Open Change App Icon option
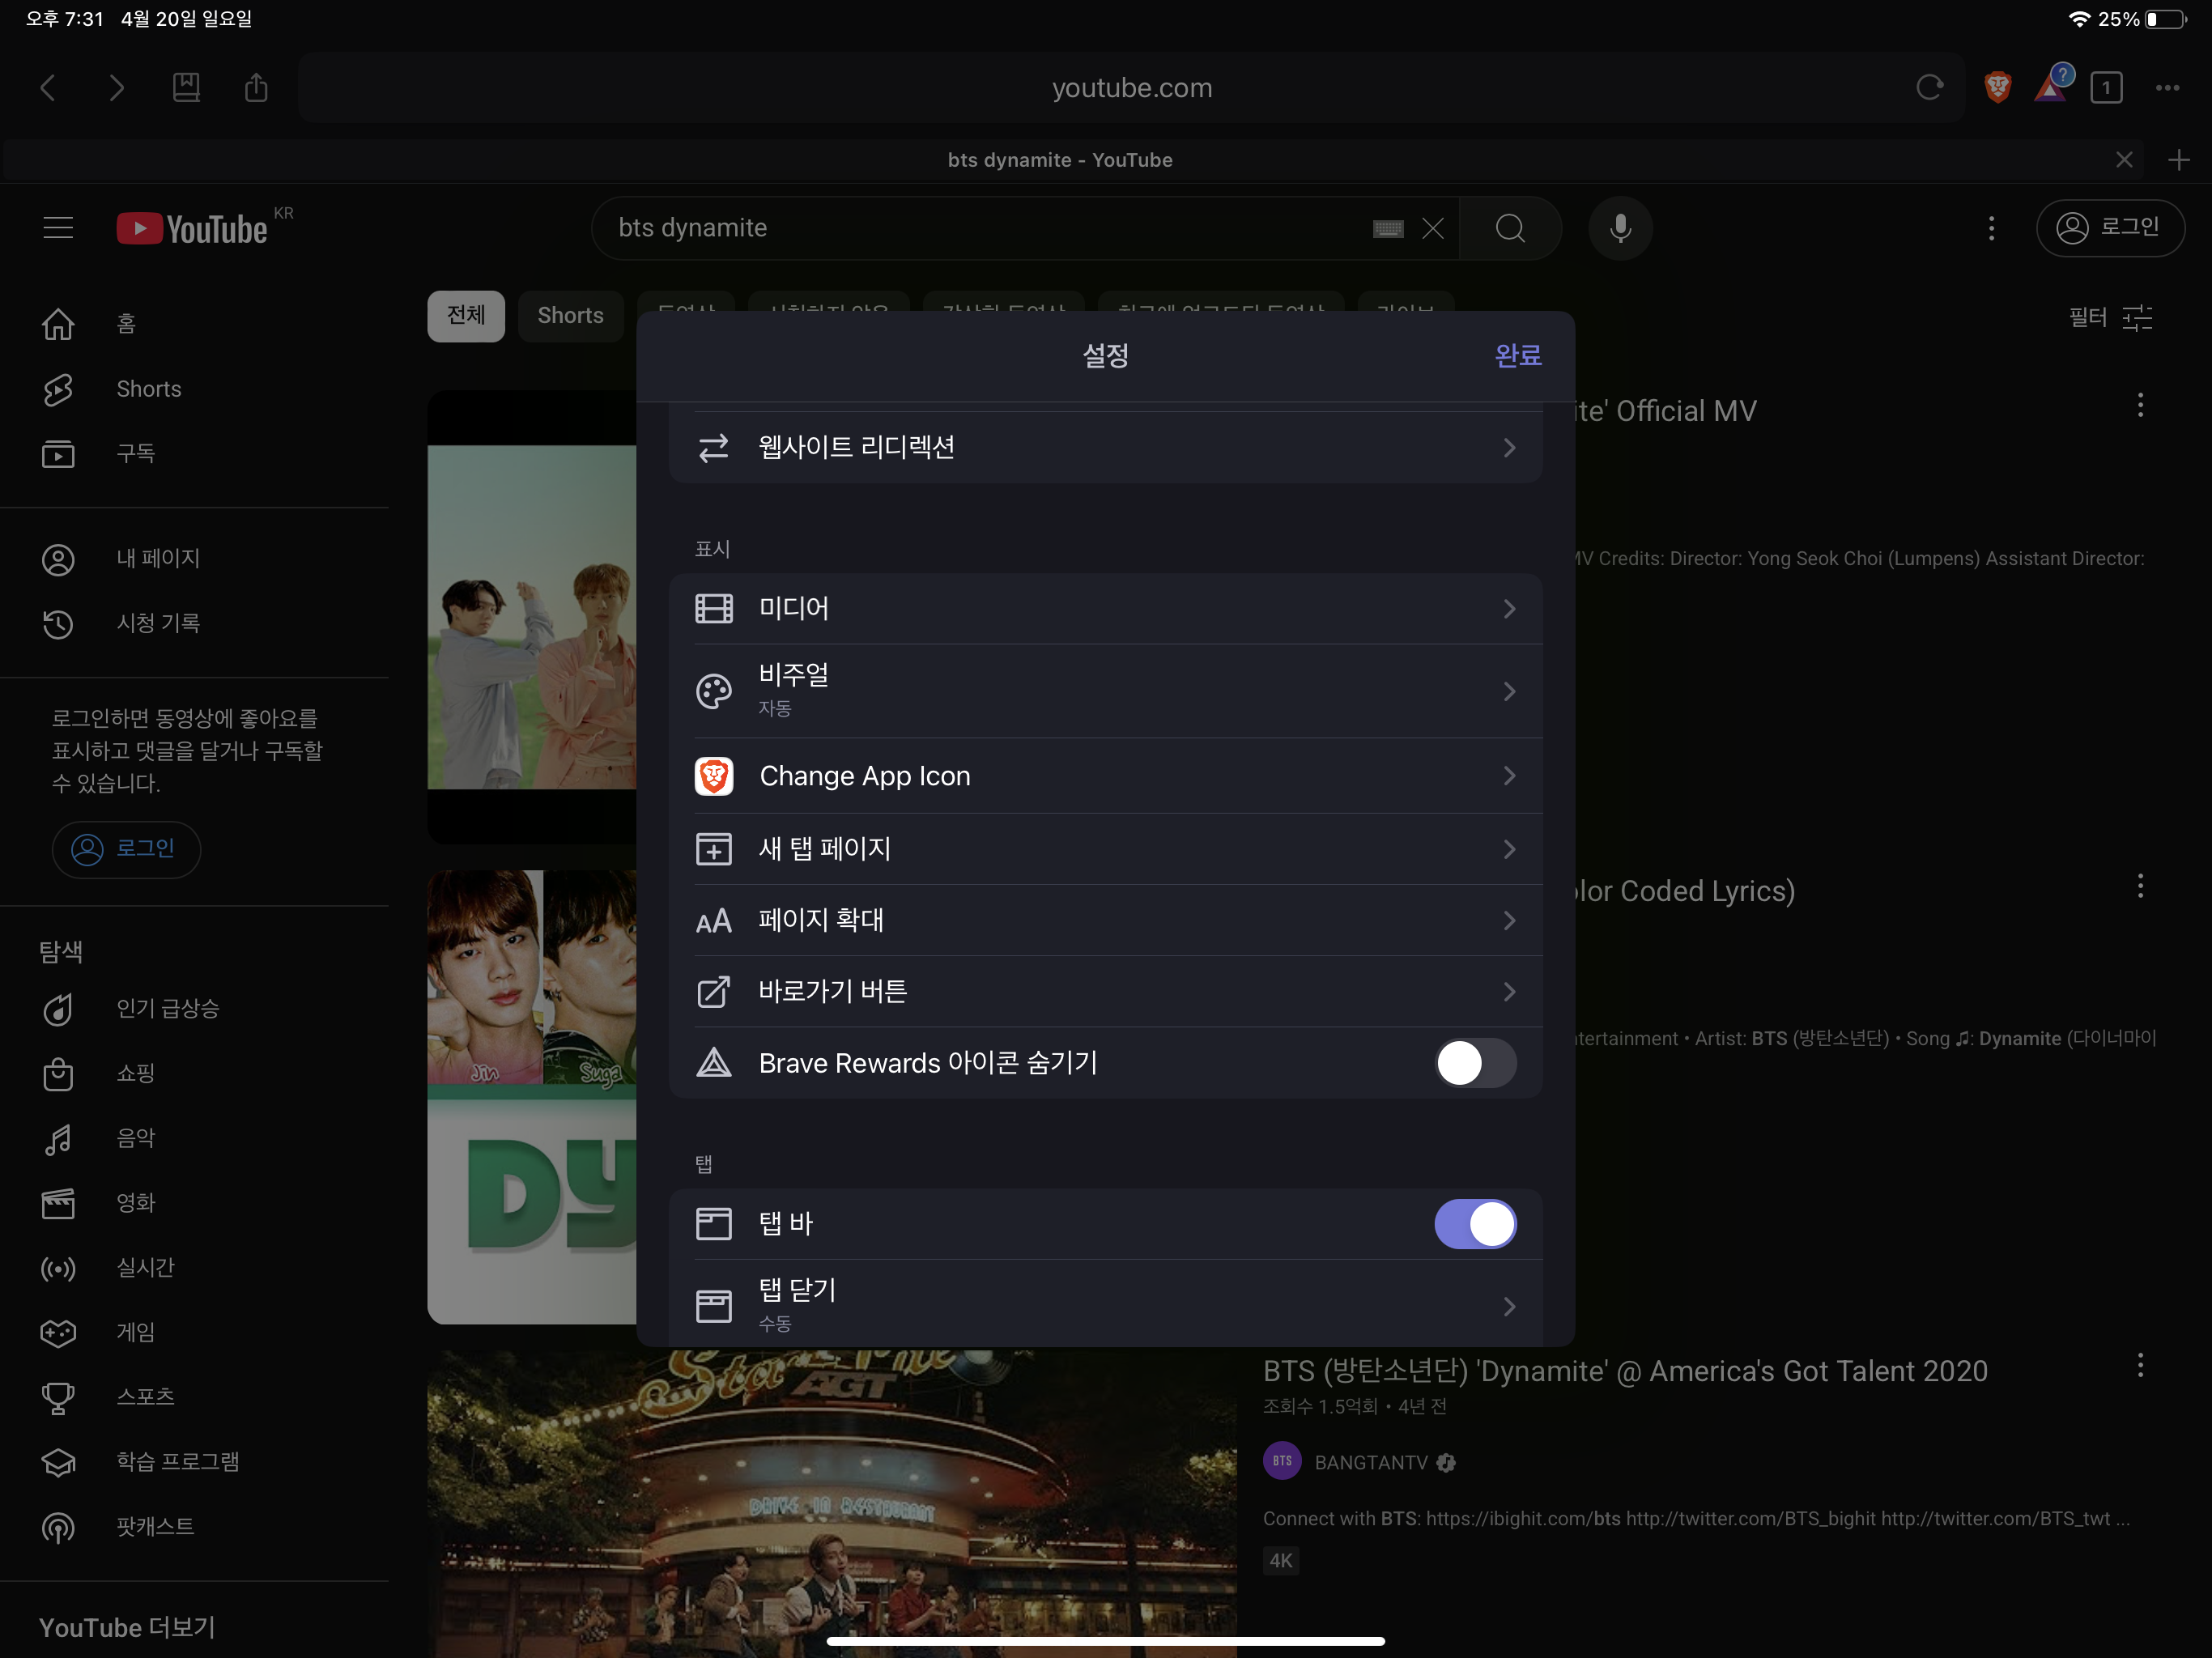This screenshot has width=2212, height=1658. 1105,776
